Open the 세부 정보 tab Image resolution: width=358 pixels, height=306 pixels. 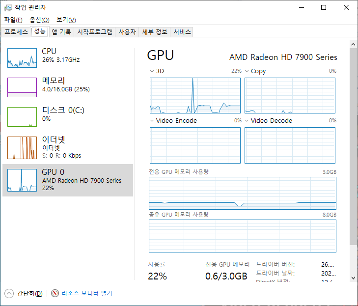(x=155, y=32)
